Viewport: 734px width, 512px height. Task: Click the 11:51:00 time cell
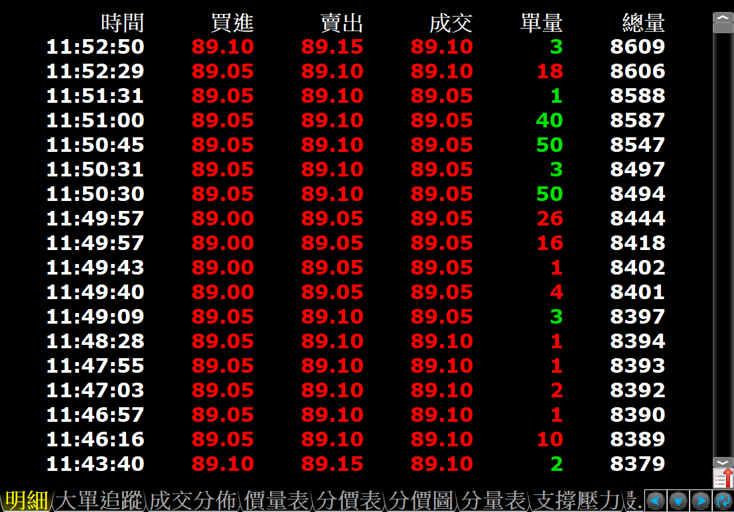pos(95,120)
